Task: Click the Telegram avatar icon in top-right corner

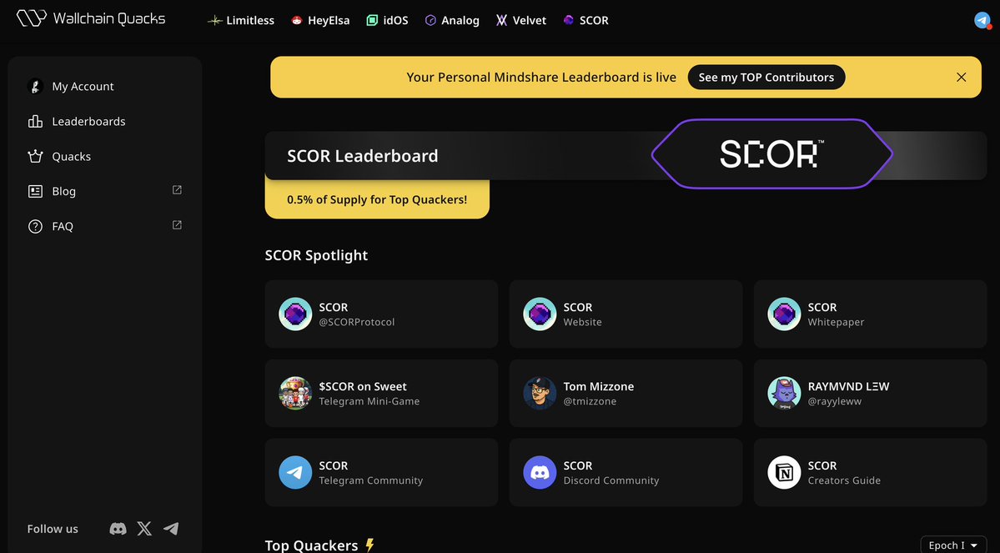Action: (982, 20)
